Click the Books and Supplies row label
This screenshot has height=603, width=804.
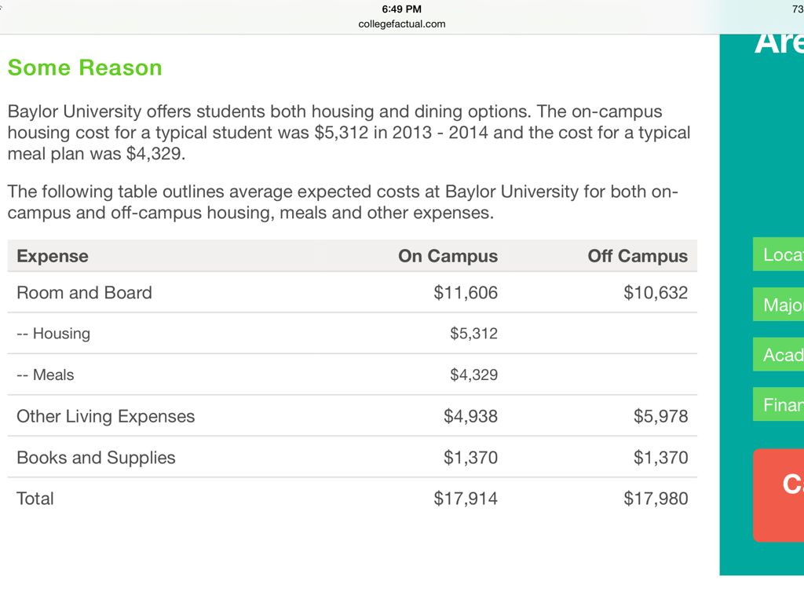[96, 458]
